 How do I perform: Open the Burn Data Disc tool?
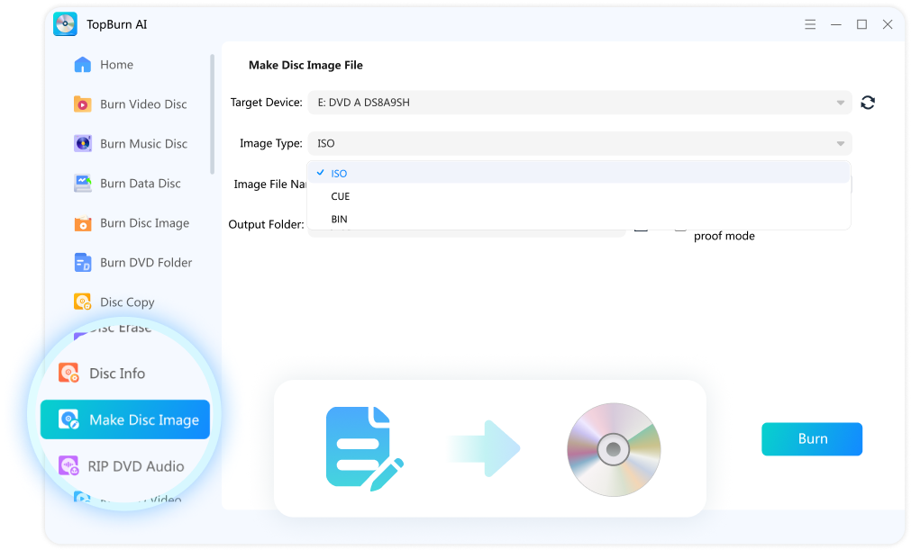140,184
